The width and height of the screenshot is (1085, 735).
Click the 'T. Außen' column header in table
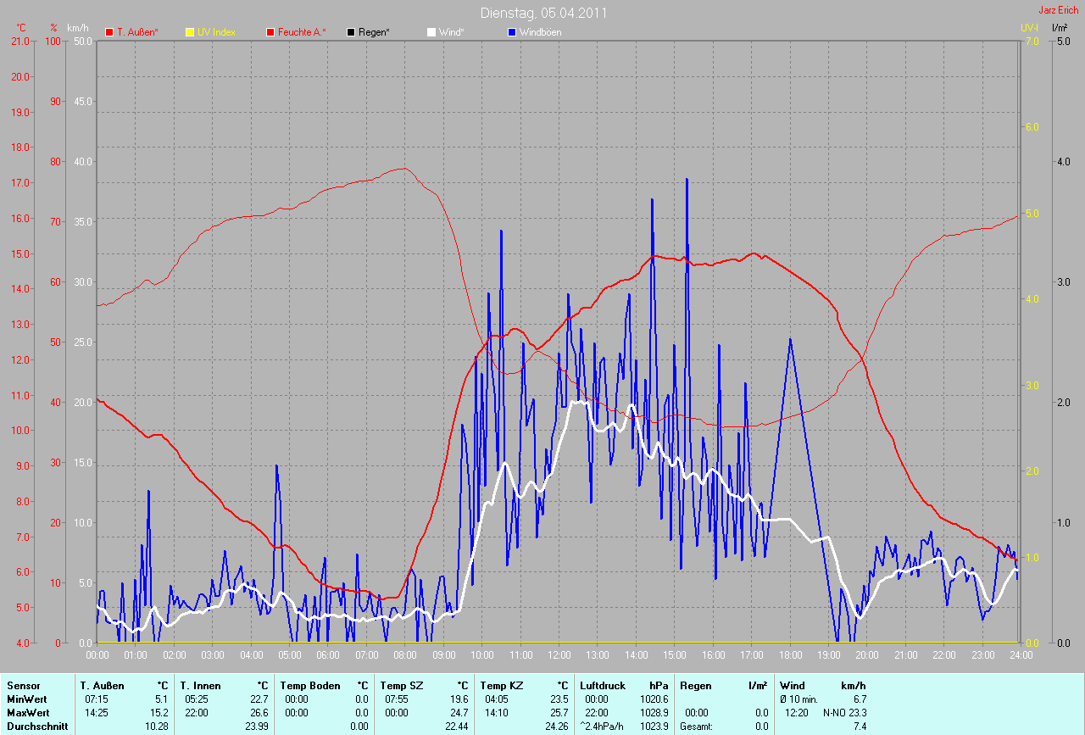[x=103, y=685]
